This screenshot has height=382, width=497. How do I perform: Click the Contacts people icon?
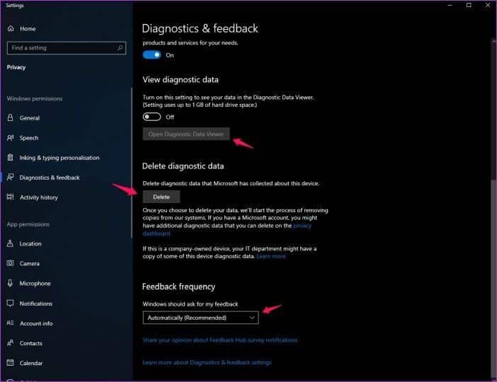(10, 343)
